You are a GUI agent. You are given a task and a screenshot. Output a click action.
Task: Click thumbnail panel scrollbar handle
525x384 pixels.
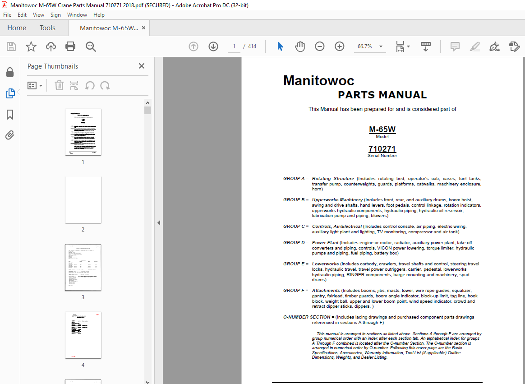(x=147, y=110)
